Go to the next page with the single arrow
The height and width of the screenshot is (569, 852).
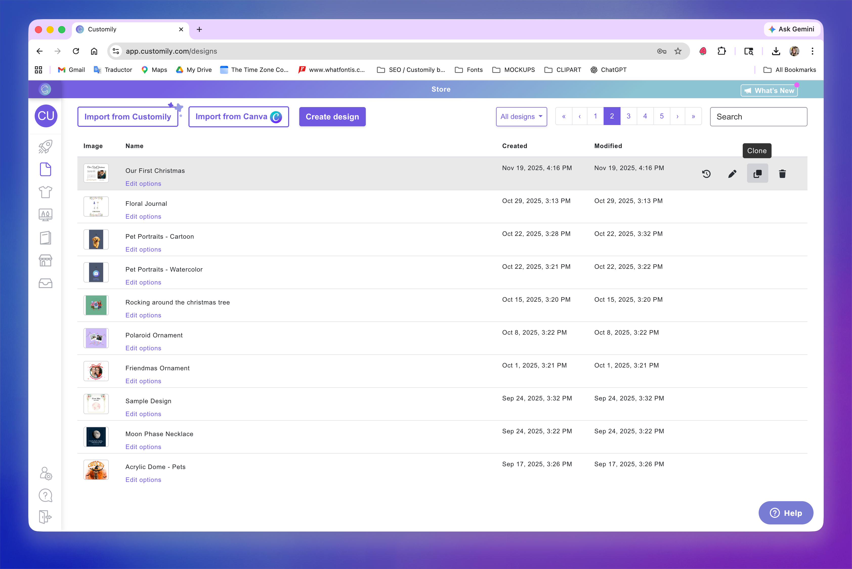point(677,116)
